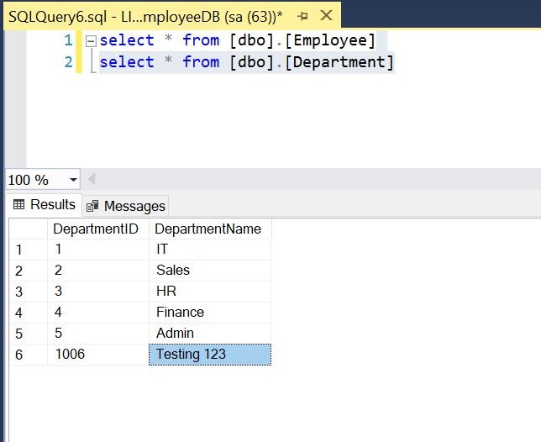
Task: Collapse the query outline at line 1
Action: pyautogui.click(x=91, y=42)
